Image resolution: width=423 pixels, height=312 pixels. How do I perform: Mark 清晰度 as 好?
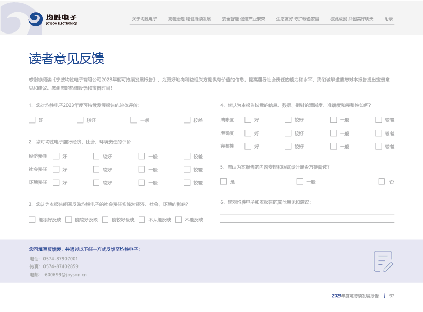tap(248, 120)
